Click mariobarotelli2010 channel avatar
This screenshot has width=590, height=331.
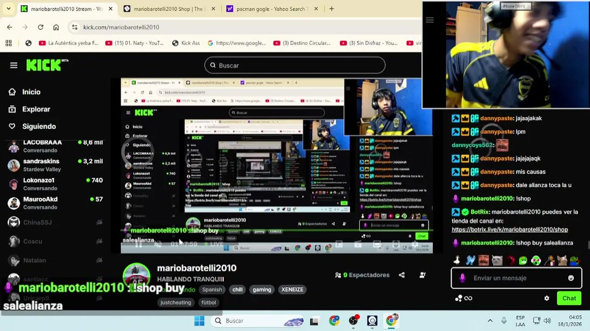pos(136,277)
